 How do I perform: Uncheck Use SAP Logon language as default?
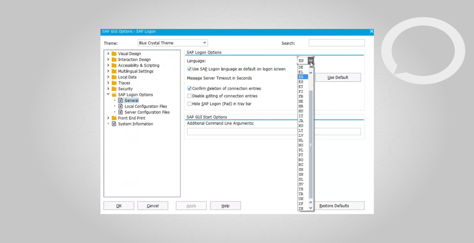click(189, 69)
